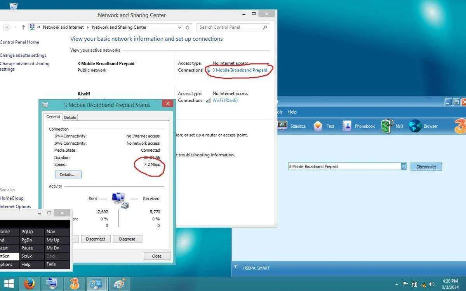The width and height of the screenshot is (466, 291).
Task: Click the Details... button
Action: pyautogui.click(x=68, y=175)
